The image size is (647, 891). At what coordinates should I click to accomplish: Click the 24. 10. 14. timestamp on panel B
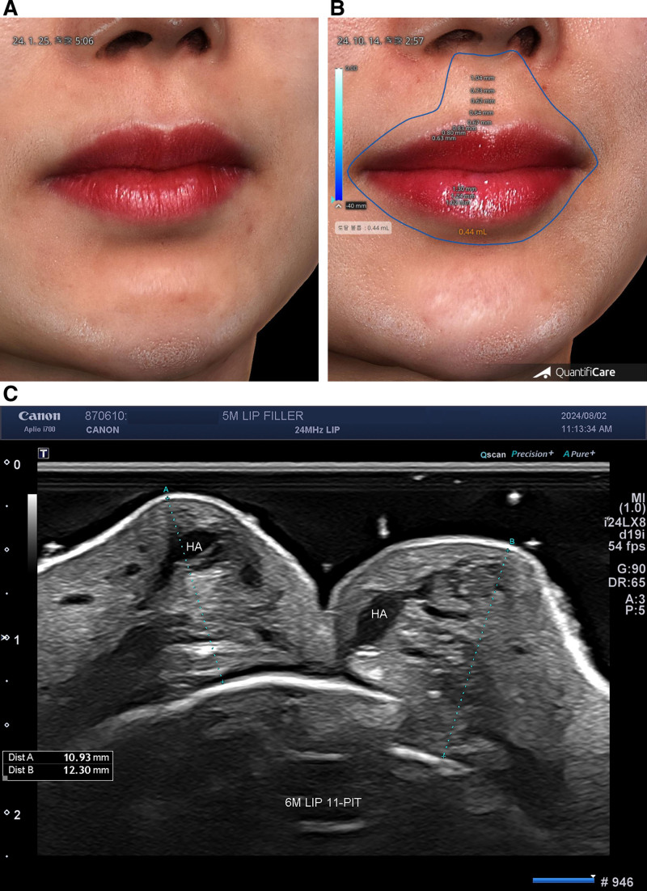tap(380, 41)
